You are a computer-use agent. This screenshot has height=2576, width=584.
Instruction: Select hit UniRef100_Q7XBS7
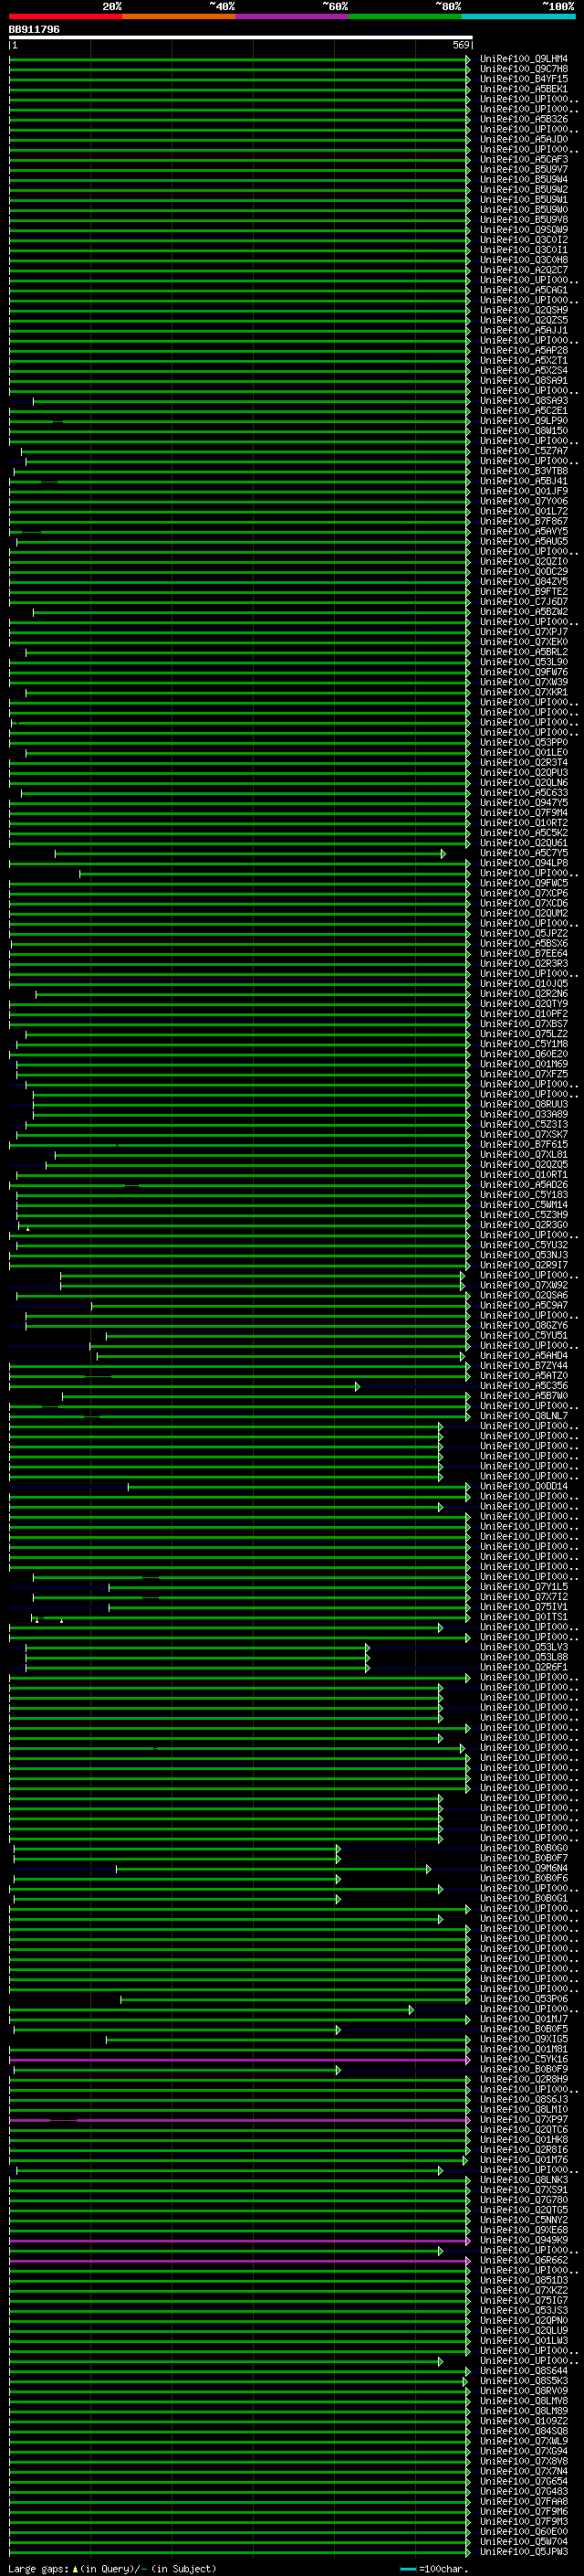click(x=524, y=1024)
